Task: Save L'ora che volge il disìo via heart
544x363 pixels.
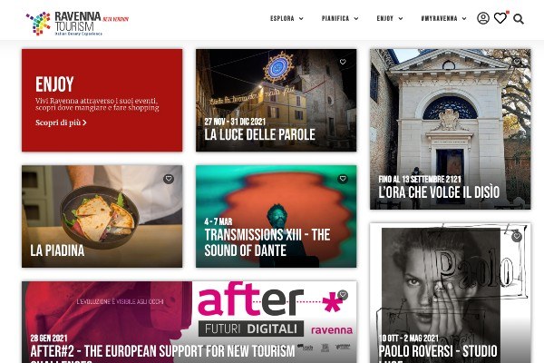Action: click(x=517, y=62)
